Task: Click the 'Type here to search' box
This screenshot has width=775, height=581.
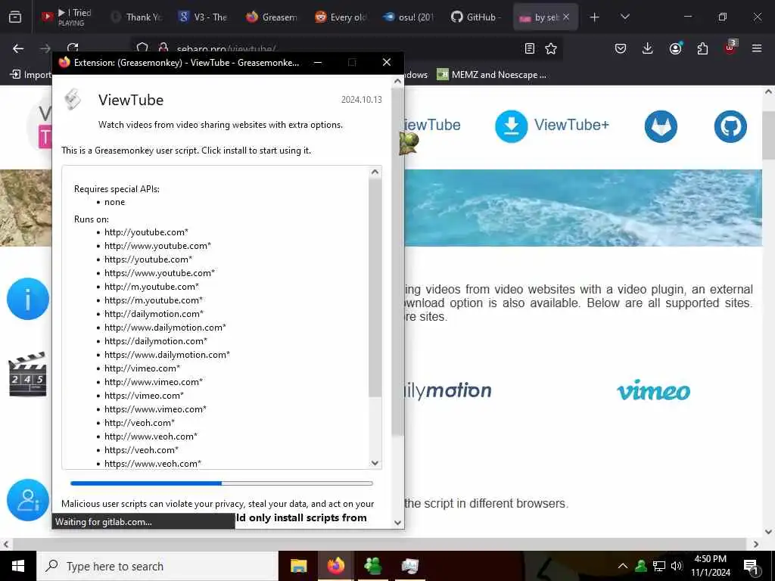Action: [157, 566]
